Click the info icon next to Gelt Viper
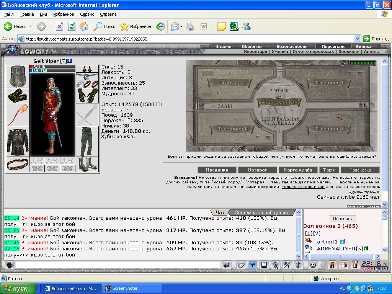This screenshot has height=294, width=392. click(70, 61)
